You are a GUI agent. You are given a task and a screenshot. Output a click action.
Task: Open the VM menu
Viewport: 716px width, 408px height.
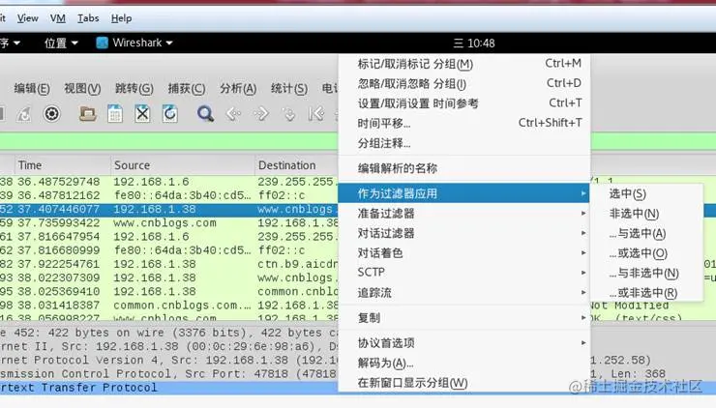57,18
